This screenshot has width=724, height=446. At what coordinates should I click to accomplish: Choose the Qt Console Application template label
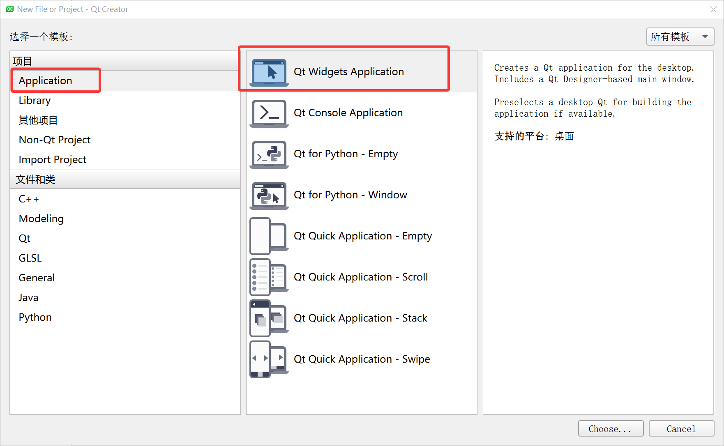point(348,113)
